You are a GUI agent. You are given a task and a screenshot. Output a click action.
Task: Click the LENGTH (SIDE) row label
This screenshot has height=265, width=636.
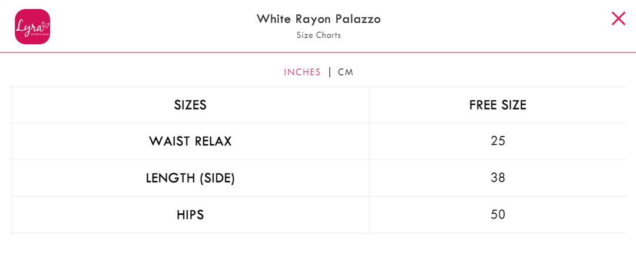(190, 178)
